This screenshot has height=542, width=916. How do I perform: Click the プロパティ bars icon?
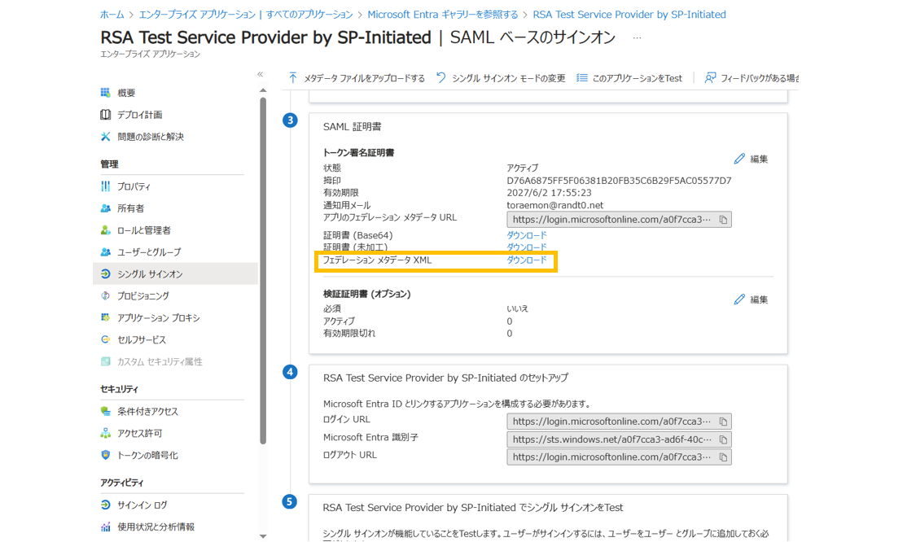[x=105, y=186]
